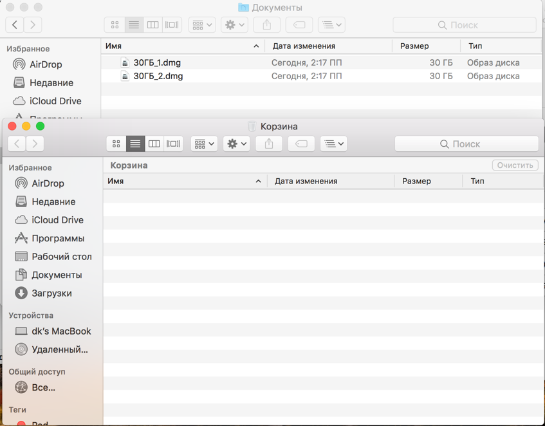This screenshot has width=545, height=426.
Task: Open arrange-by dropdown in Trash window
Action: (205, 144)
